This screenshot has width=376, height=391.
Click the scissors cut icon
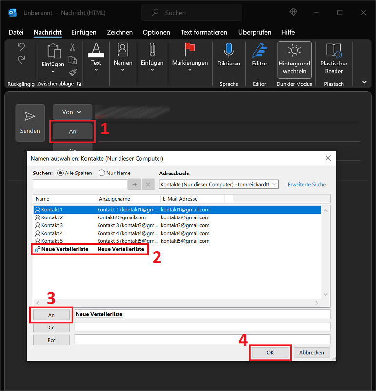click(72, 47)
